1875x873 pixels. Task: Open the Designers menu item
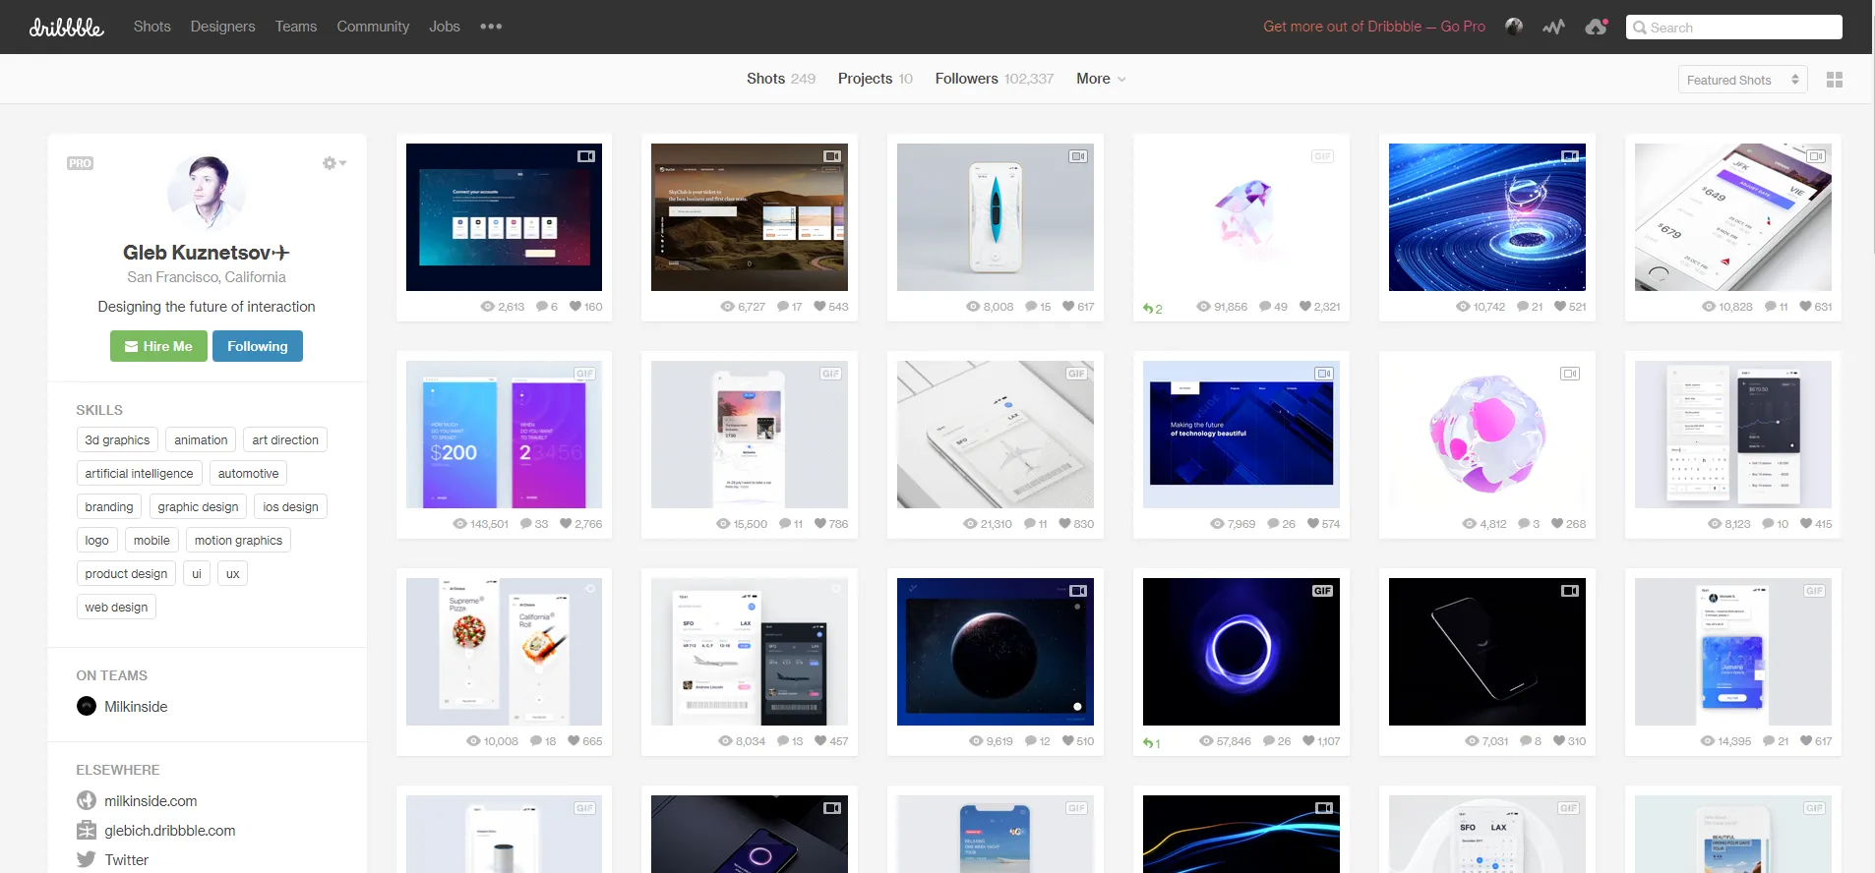pyautogui.click(x=222, y=27)
